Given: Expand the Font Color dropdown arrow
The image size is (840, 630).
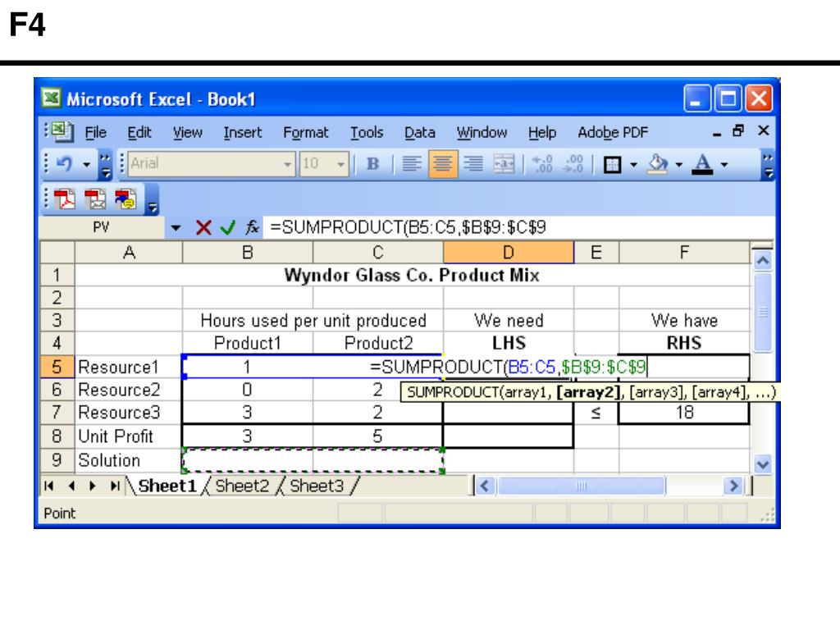Looking at the screenshot, I should click(724, 164).
